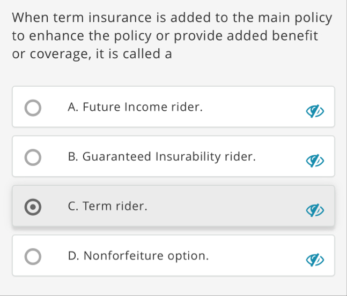Click the "C. Term rider." answer text

(107, 206)
